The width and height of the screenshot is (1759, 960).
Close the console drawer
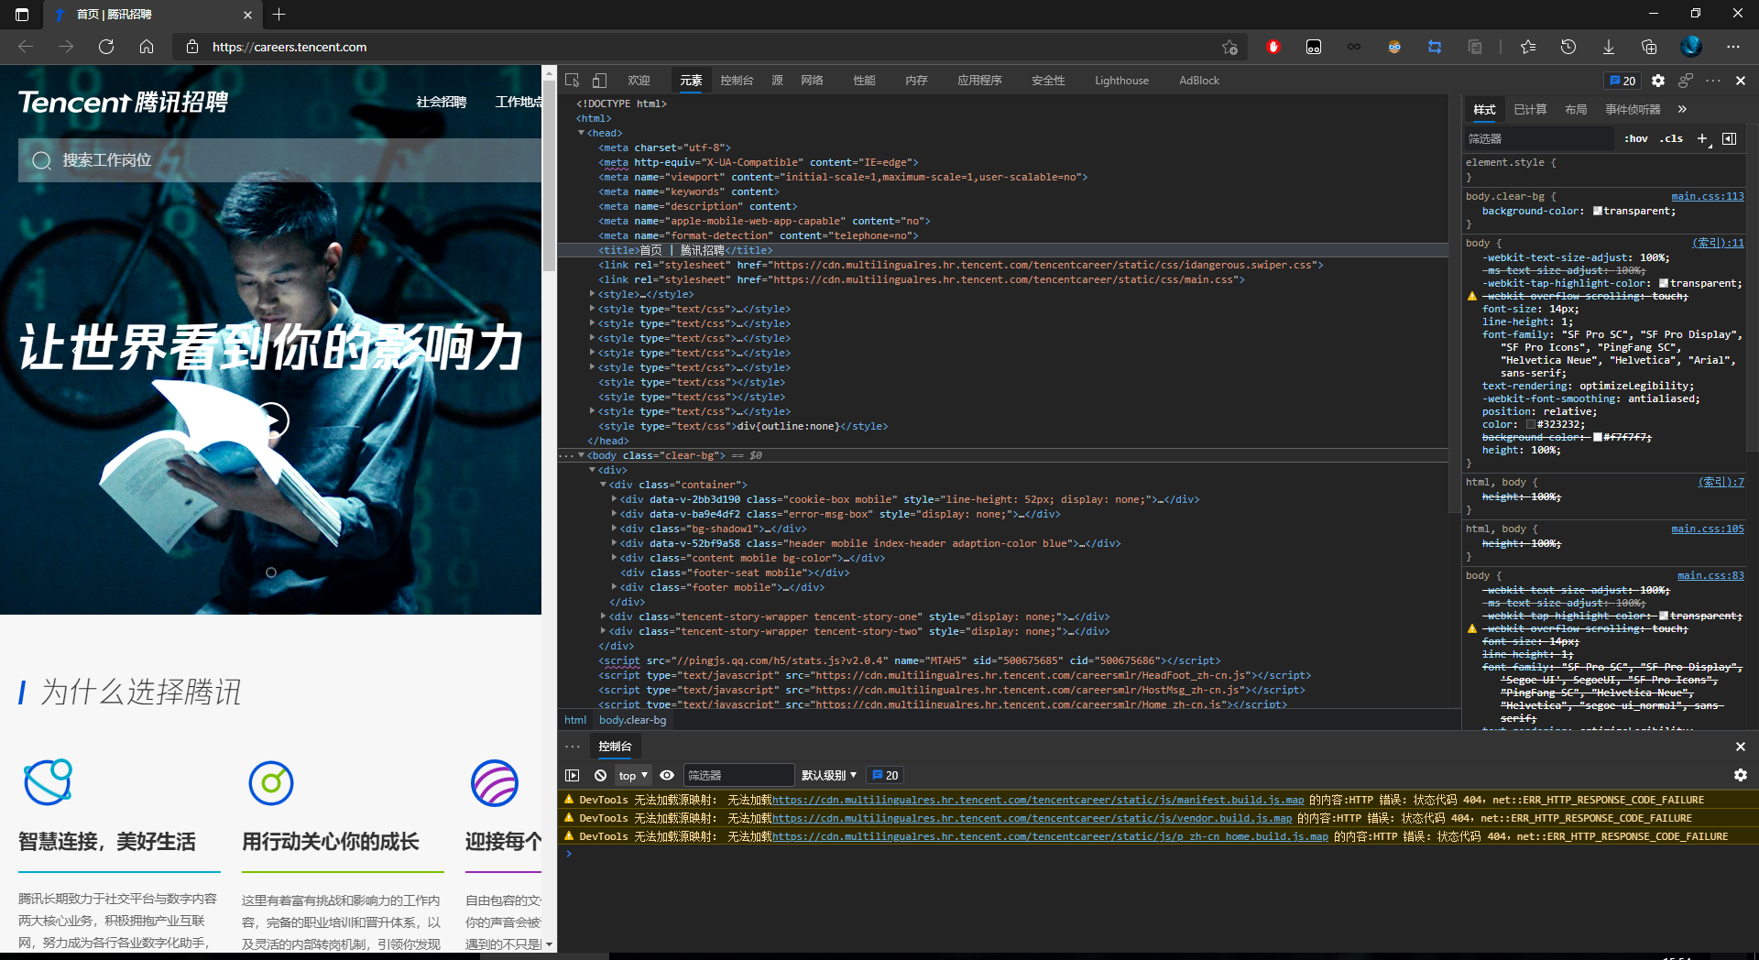1741,747
